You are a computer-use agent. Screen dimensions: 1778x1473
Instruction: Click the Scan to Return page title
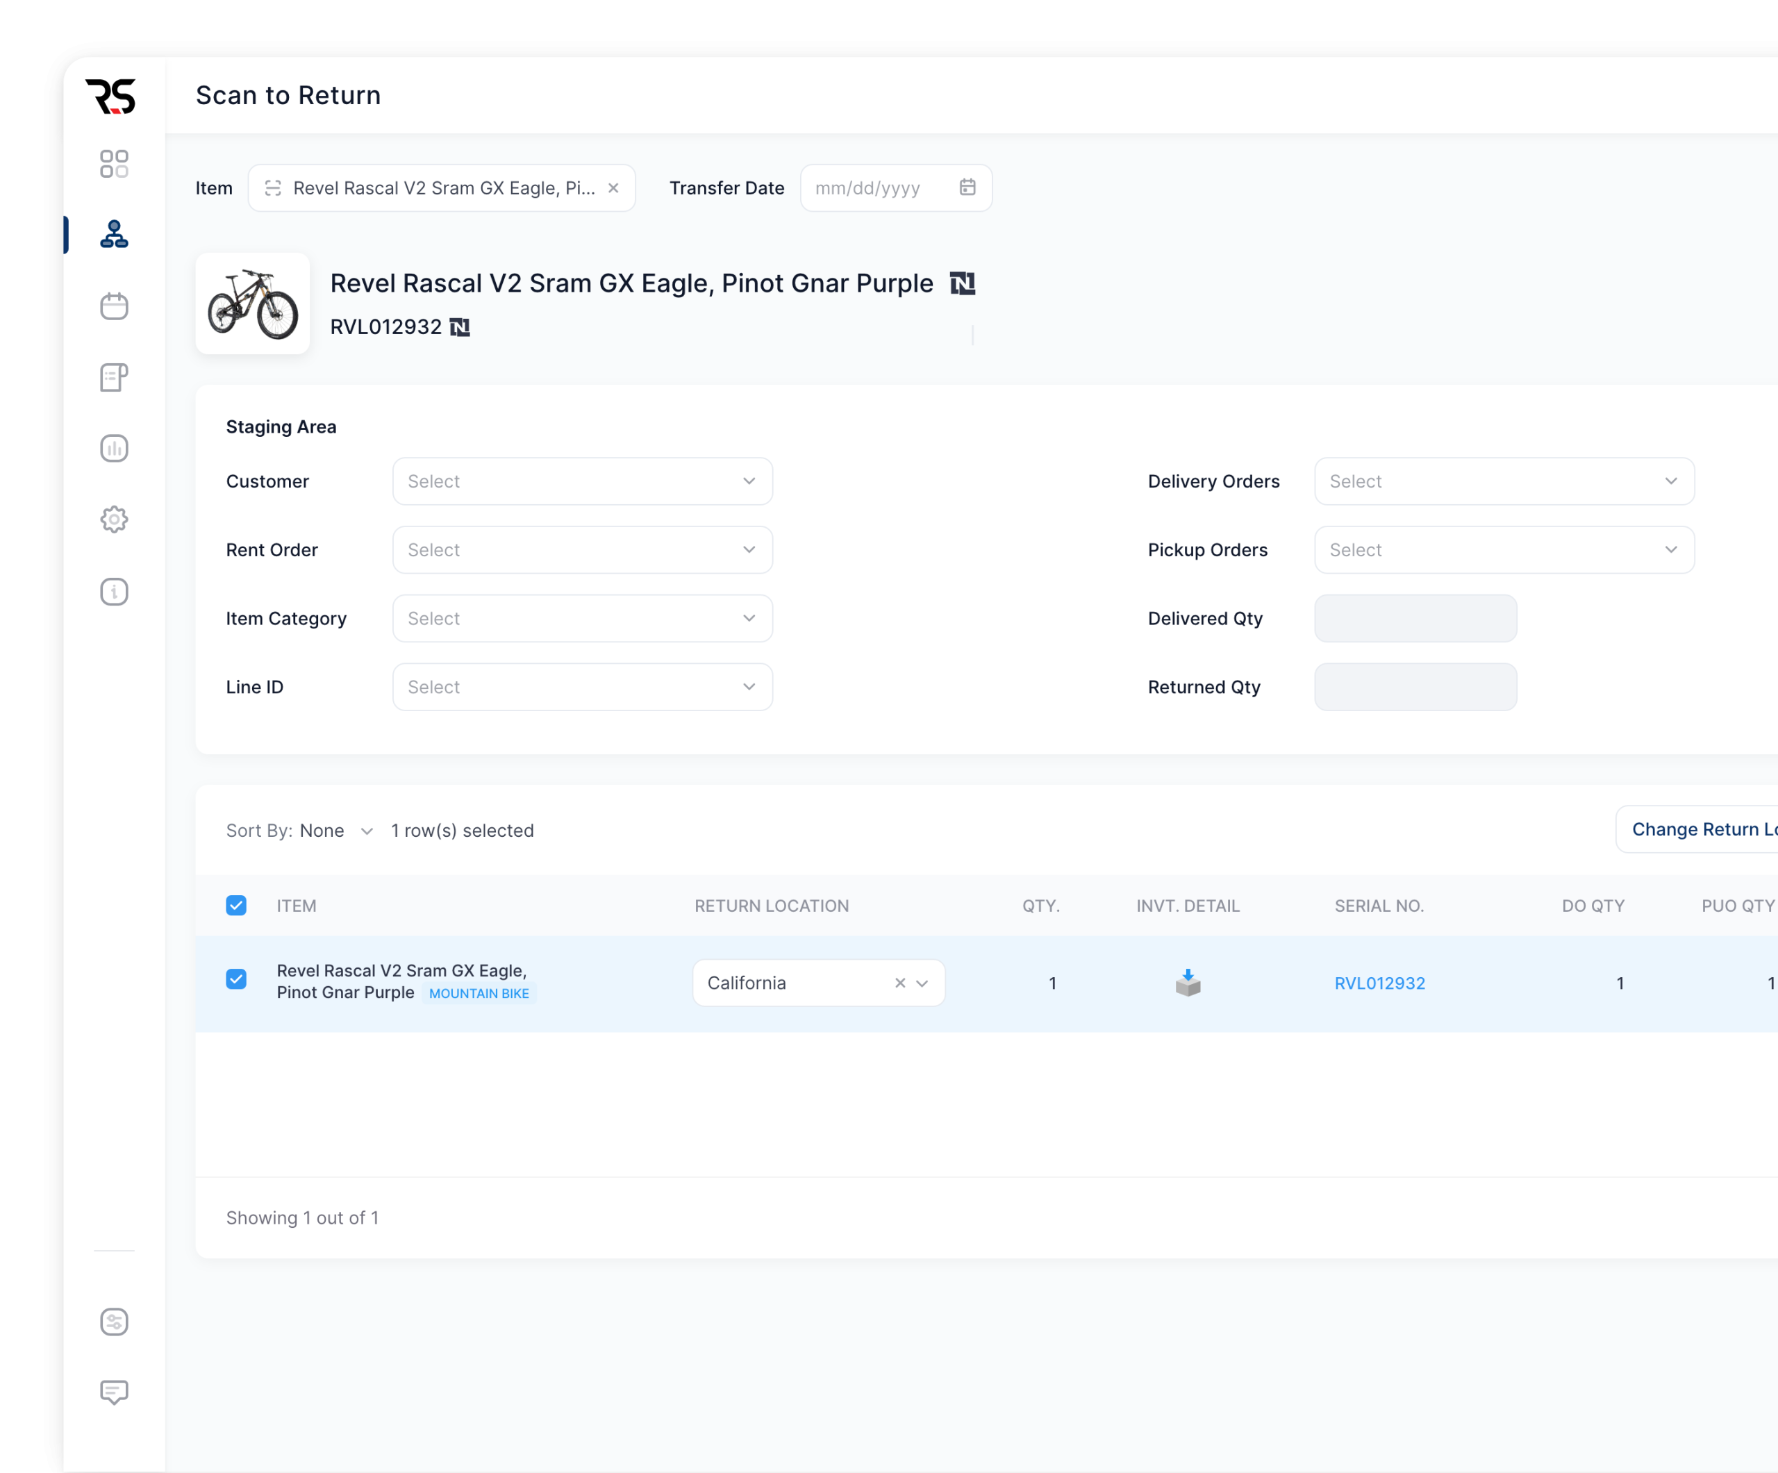pos(288,95)
